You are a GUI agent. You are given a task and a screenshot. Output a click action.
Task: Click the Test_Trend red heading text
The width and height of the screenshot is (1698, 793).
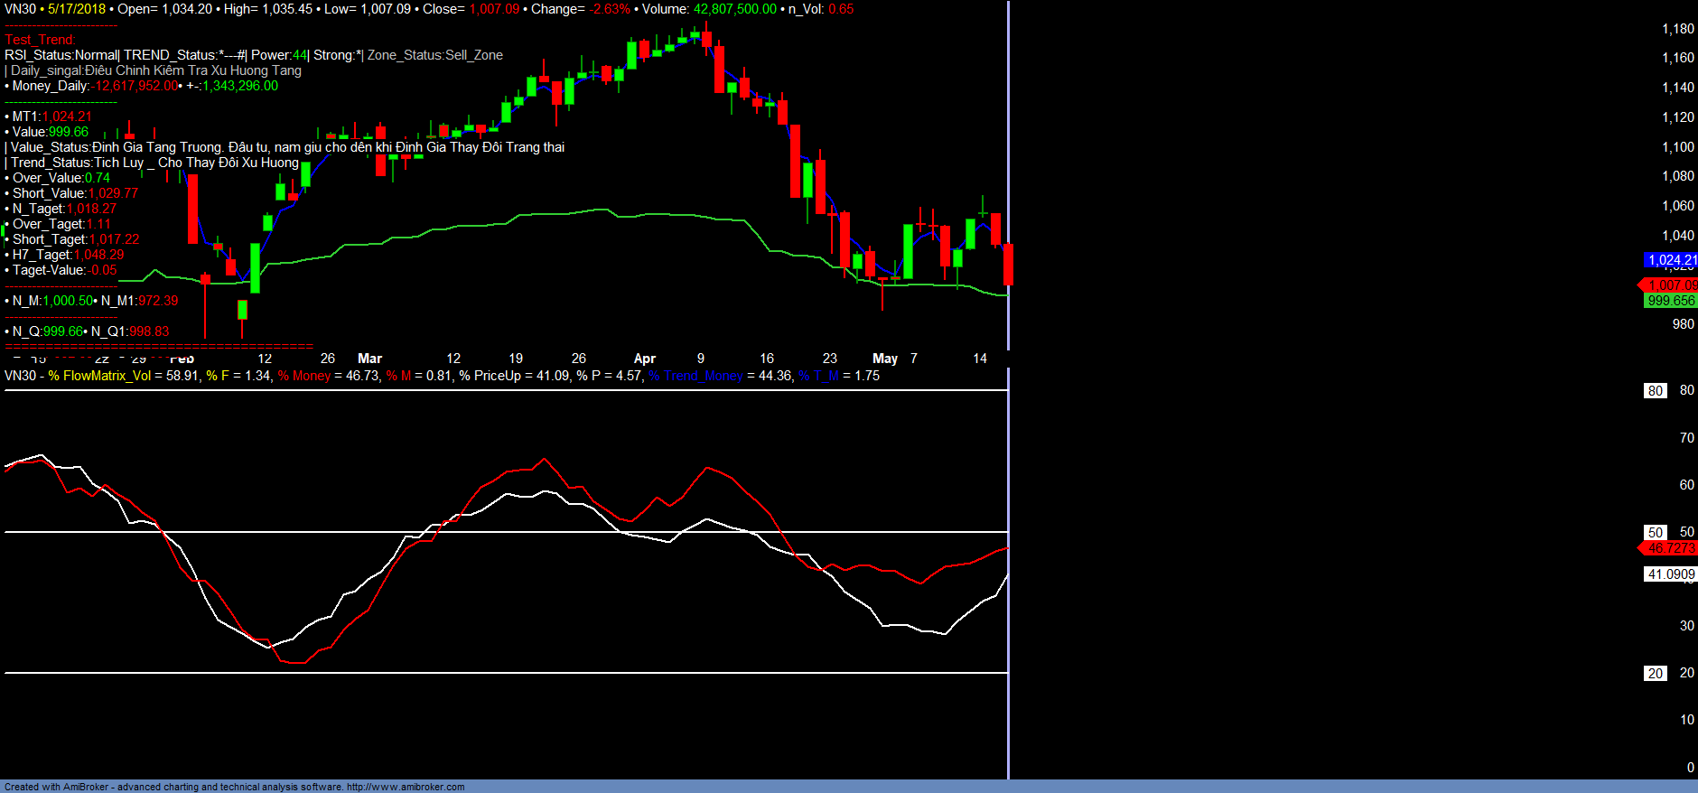[x=40, y=40]
